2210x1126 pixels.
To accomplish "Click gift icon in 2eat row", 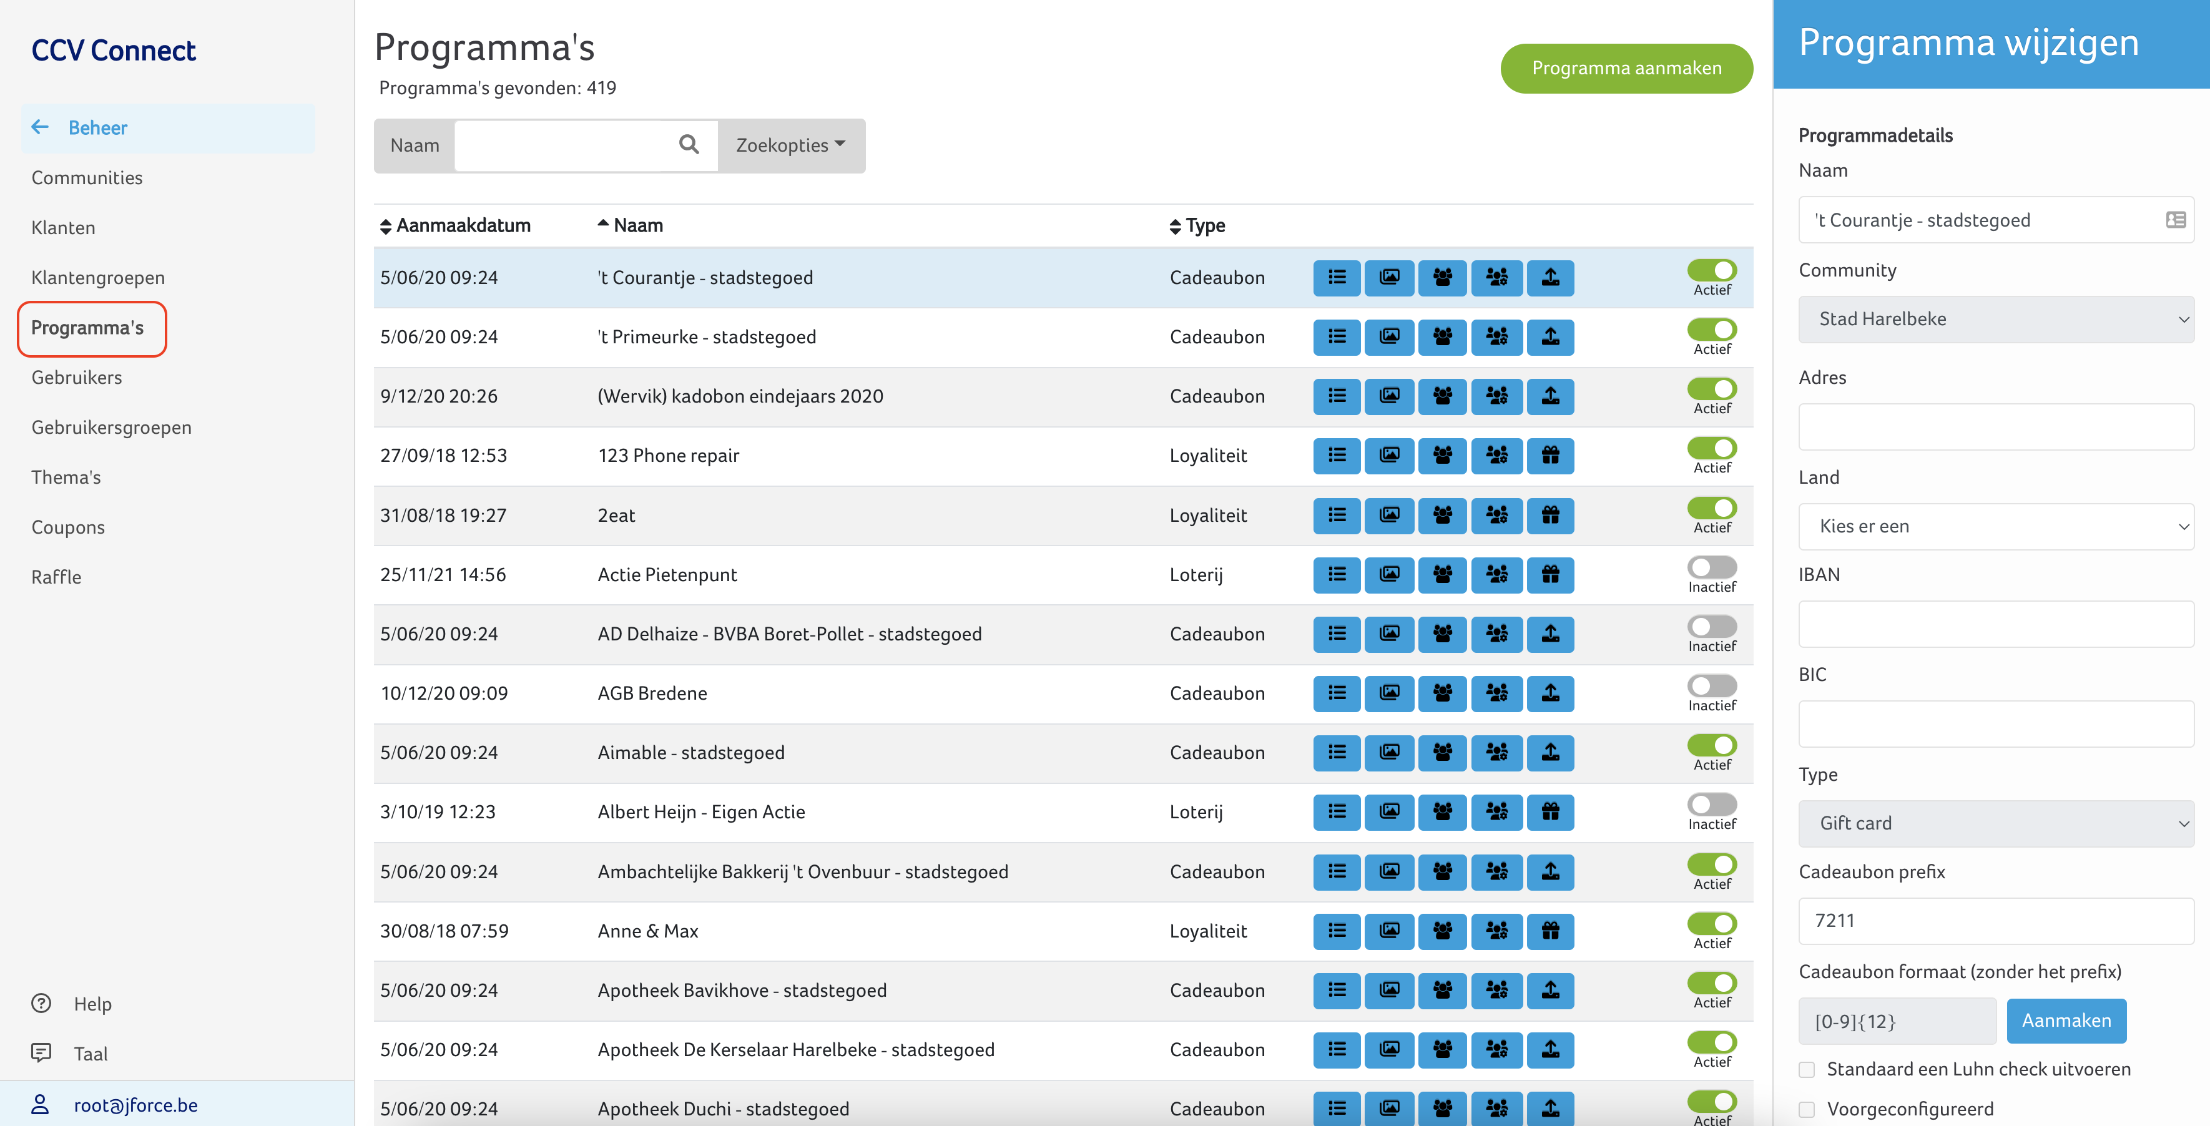I will coord(1549,516).
